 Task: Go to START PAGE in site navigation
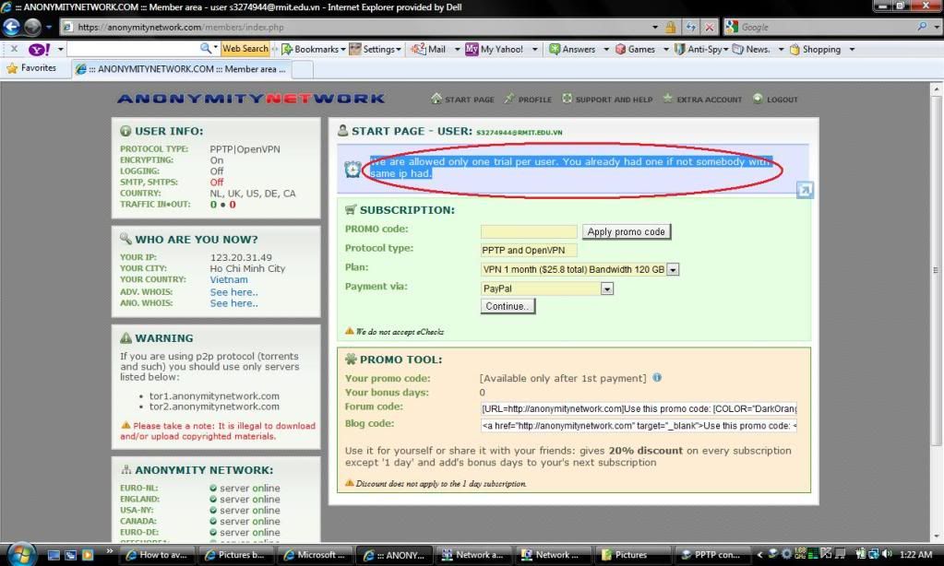(x=463, y=100)
